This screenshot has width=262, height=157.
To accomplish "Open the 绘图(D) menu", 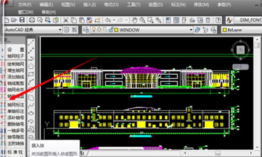I will click(x=156, y=5).
